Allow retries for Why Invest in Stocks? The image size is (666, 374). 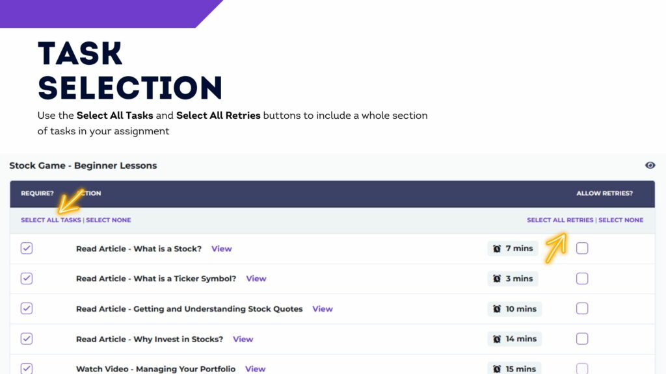(x=582, y=338)
